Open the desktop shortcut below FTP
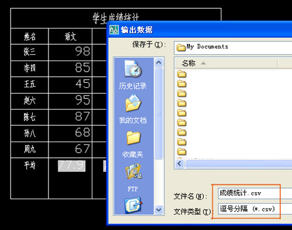Image resolution: width=292 pixels, height=230 pixels. (x=133, y=205)
